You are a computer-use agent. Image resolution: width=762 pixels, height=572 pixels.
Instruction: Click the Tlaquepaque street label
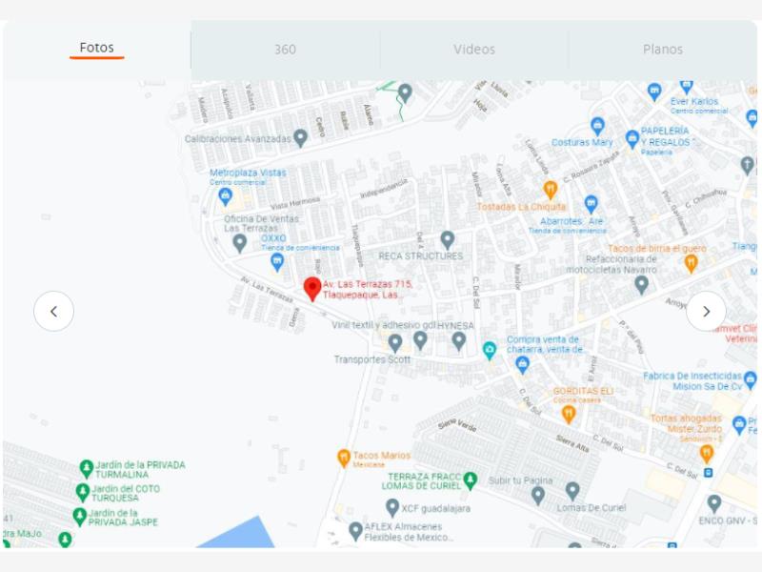[x=356, y=246]
